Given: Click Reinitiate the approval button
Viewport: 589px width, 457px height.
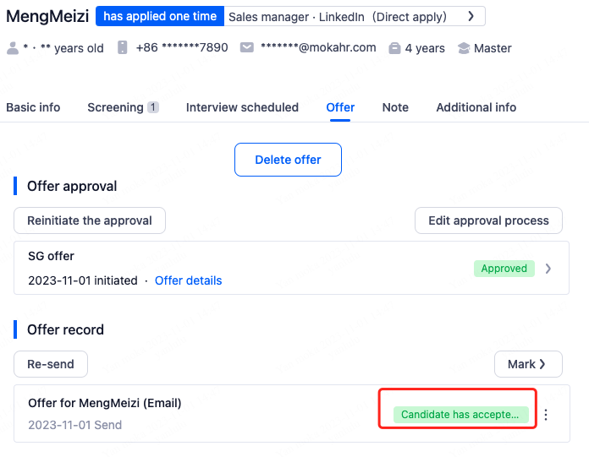Looking at the screenshot, I should point(90,220).
